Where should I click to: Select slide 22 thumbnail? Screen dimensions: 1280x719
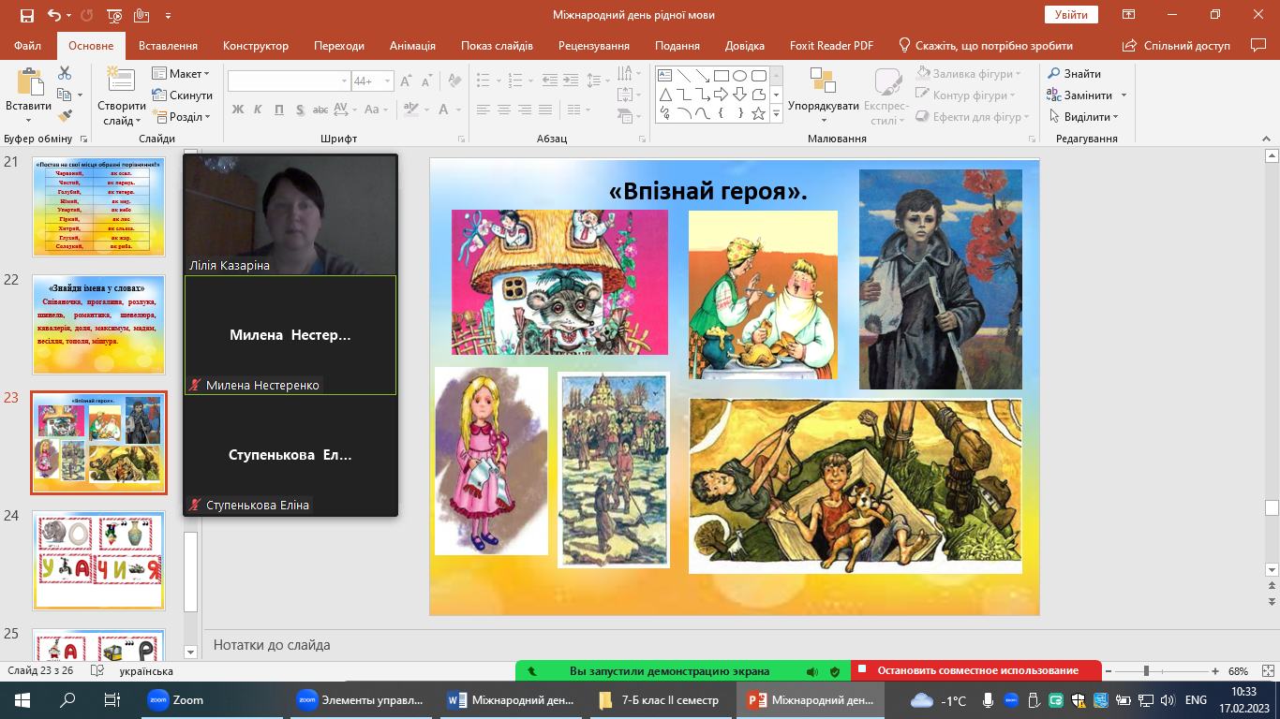click(x=98, y=323)
